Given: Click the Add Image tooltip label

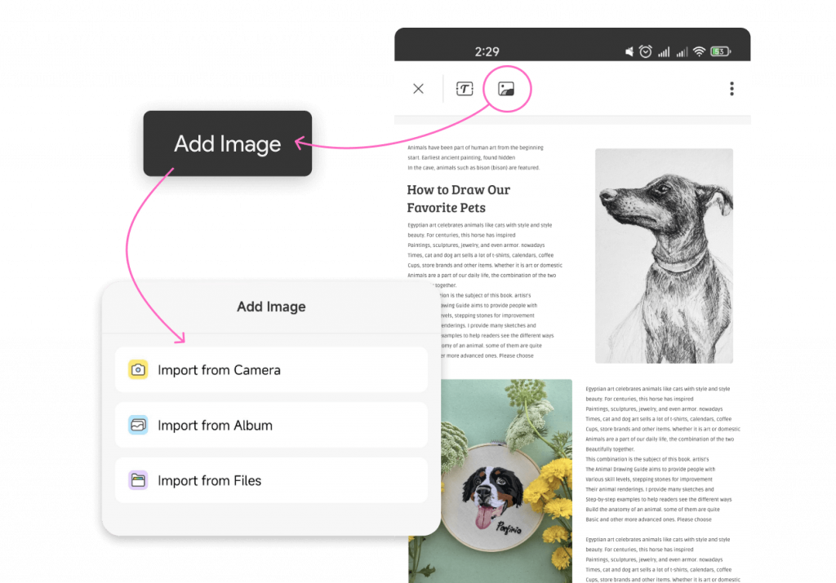Looking at the screenshot, I should [x=227, y=144].
